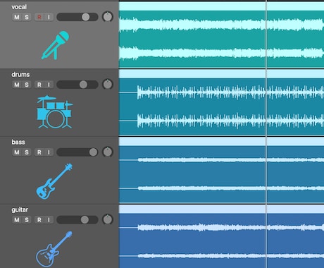The height and width of the screenshot is (268, 324).
Task: Select the guitar track name label
Action: pos(20,210)
